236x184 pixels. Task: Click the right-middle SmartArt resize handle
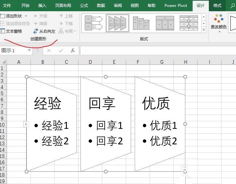[185, 124]
